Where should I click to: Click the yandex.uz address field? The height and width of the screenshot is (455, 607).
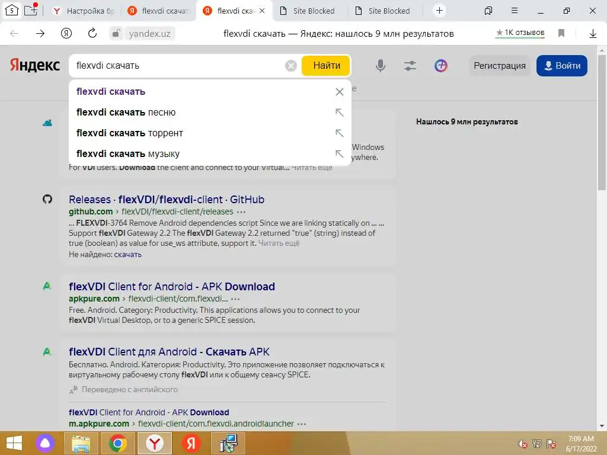(x=149, y=34)
